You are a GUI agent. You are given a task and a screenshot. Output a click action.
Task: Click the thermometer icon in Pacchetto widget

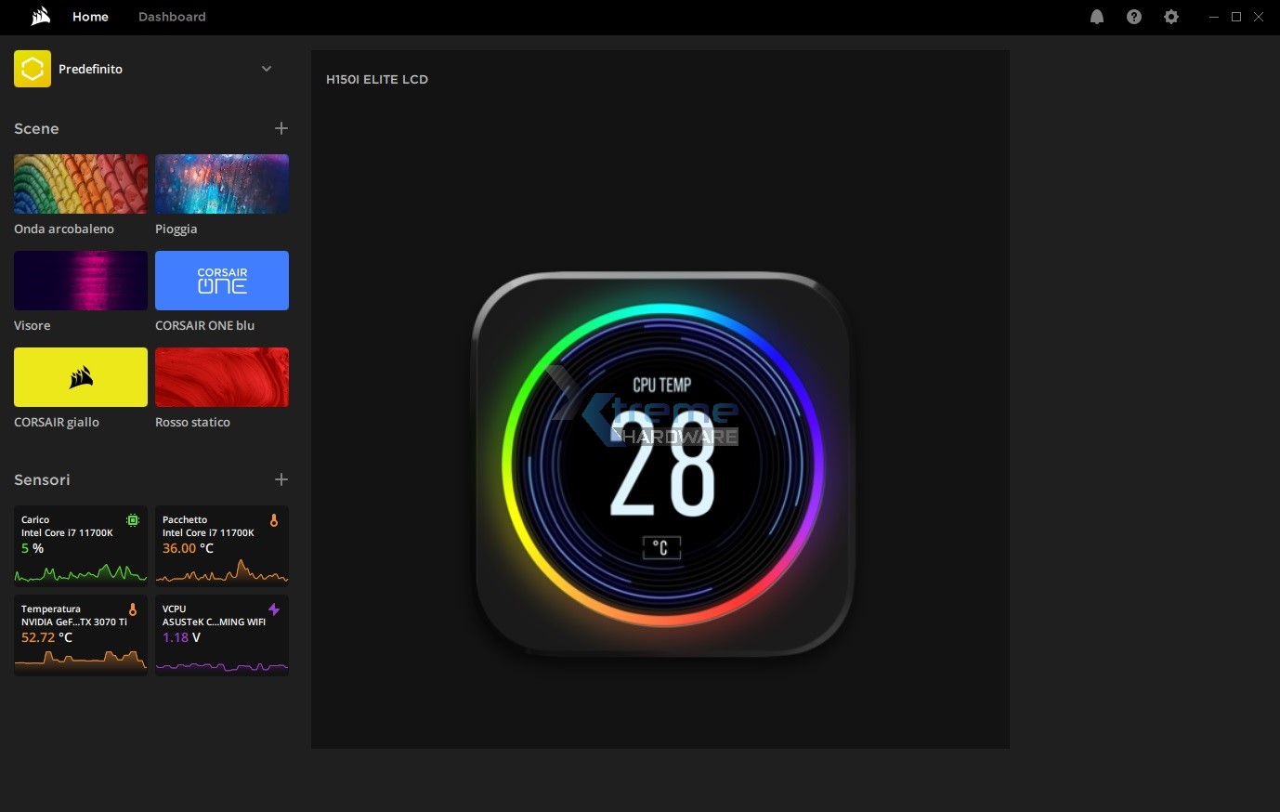pos(274,520)
